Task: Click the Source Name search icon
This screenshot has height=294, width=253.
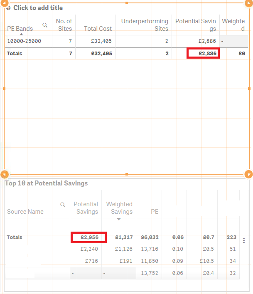Action: tap(63, 205)
